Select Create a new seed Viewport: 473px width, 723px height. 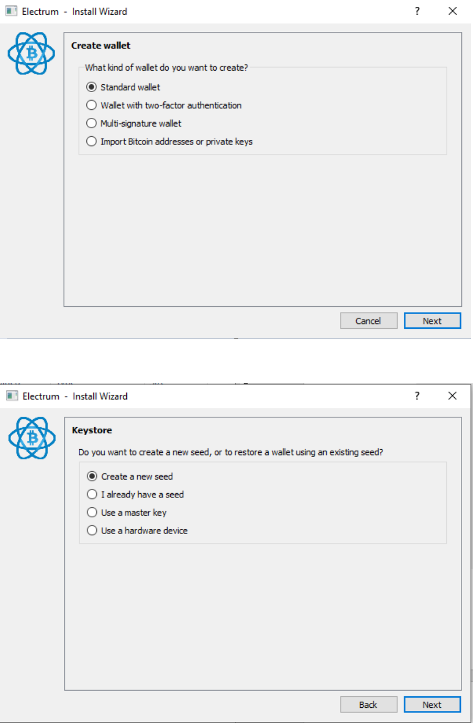tap(92, 476)
